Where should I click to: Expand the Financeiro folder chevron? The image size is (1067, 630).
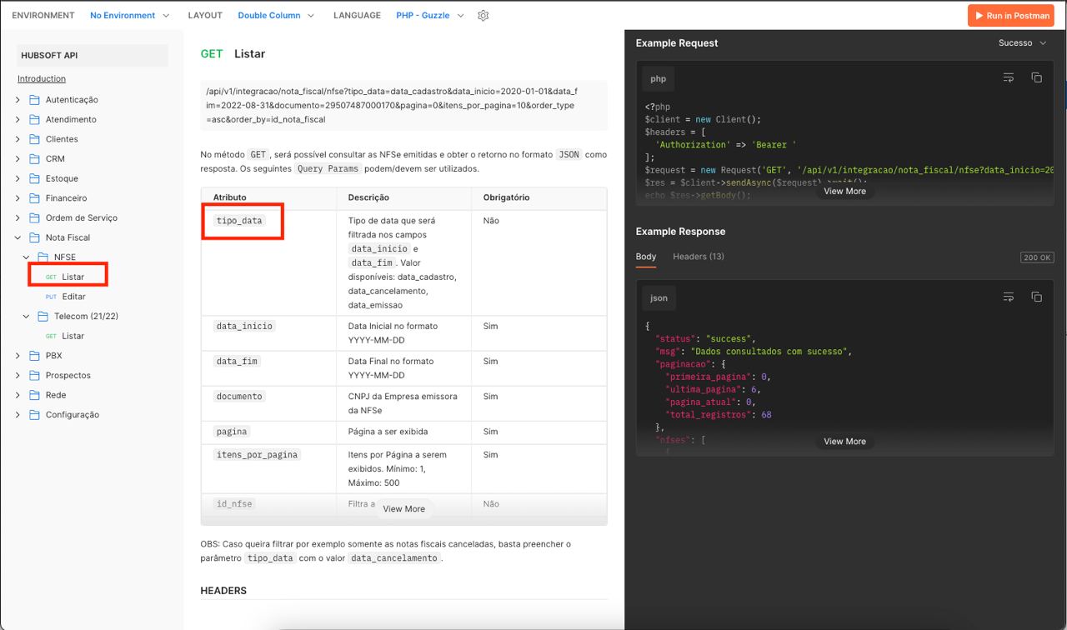18,198
